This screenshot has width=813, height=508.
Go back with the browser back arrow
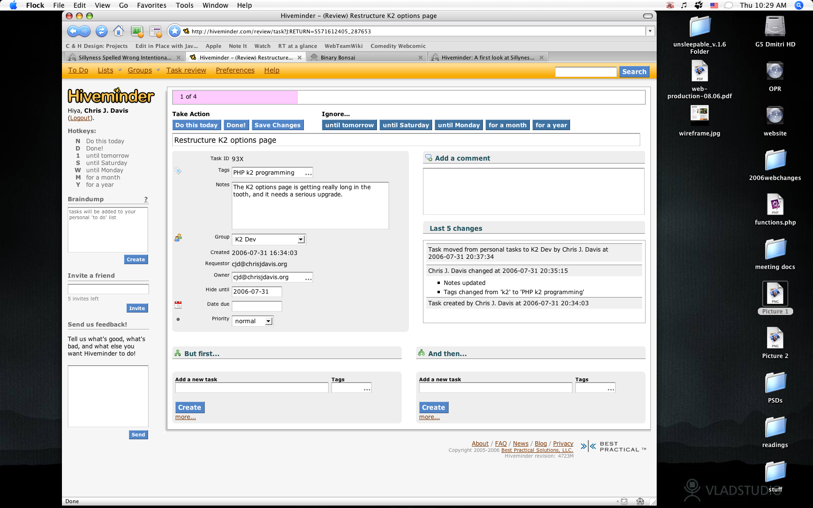coord(73,31)
